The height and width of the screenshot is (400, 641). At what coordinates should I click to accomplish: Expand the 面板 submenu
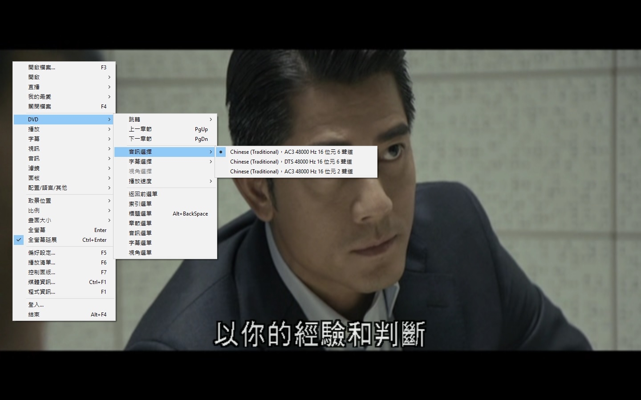tap(64, 178)
